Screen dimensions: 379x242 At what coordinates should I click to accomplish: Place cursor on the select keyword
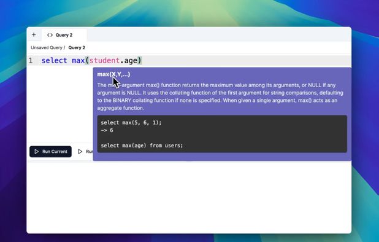click(x=54, y=60)
